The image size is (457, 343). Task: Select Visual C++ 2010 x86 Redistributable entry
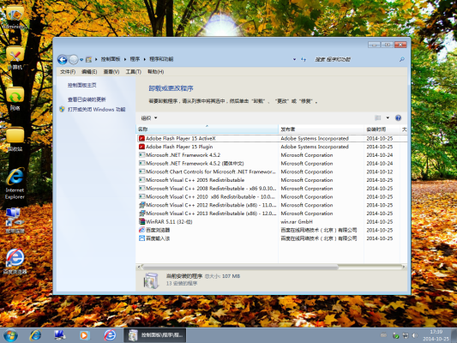(272, 196)
